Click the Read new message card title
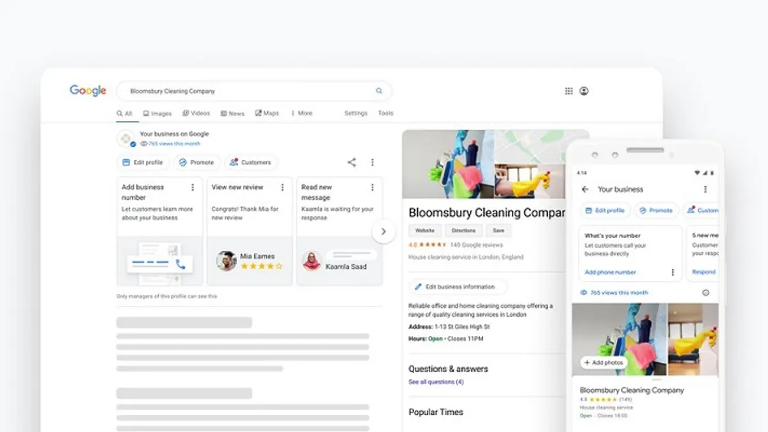This screenshot has width=768, height=432. [316, 192]
